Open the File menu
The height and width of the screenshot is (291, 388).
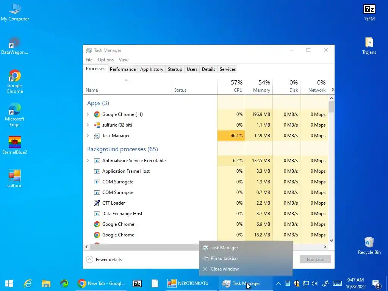coord(89,60)
